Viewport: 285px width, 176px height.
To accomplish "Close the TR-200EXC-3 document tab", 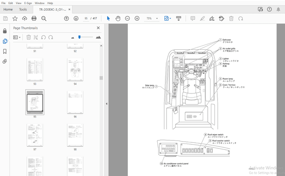I will pyautogui.click(x=69, y=10).
